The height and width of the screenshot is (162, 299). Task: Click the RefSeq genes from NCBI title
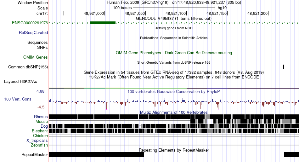pyautogui.click(x=174, y=28)
